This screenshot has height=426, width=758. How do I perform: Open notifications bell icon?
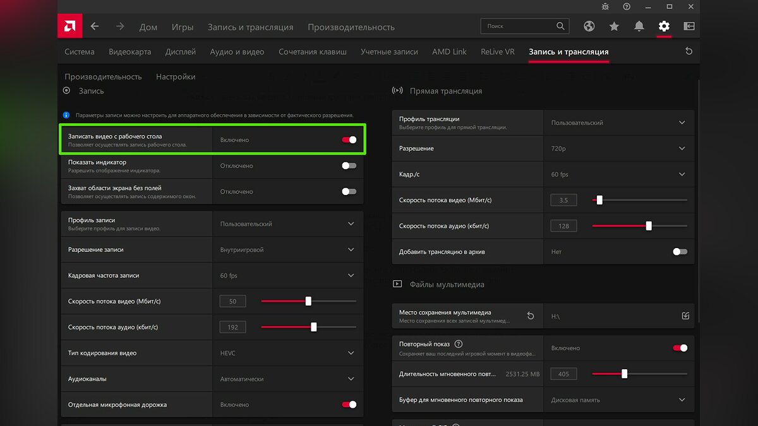639,27
